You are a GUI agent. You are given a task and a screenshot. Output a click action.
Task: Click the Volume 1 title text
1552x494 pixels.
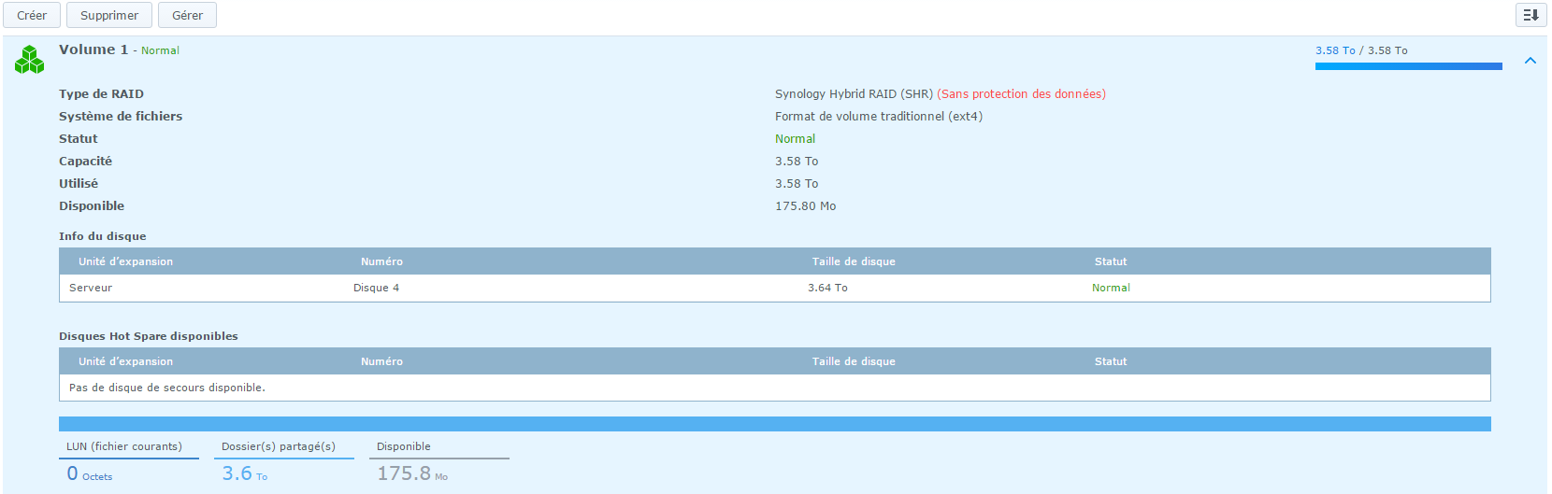coord(93,49)
